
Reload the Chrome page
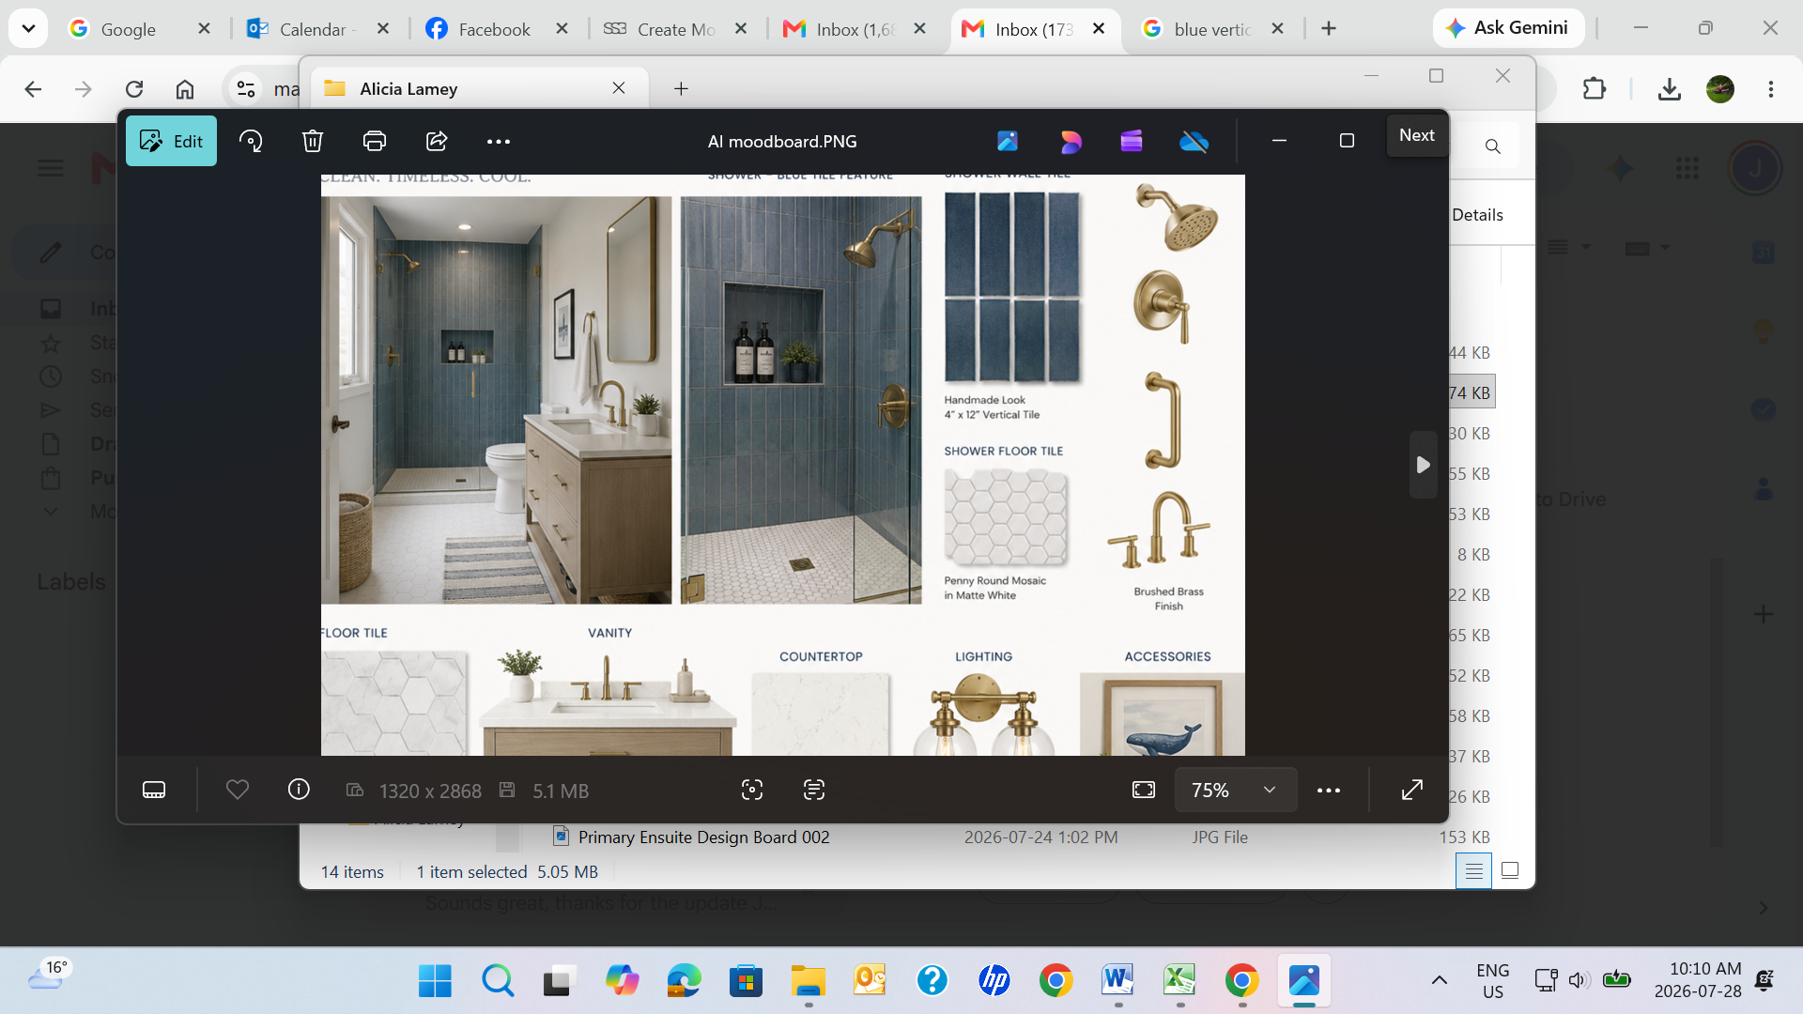pyautogui.click(x=134, y=89)
